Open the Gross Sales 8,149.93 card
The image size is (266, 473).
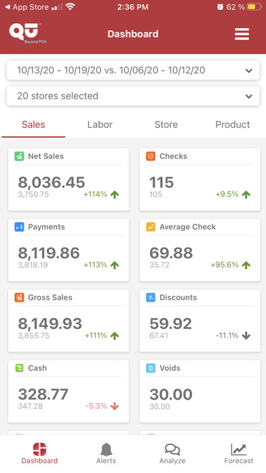pos(69,321)
